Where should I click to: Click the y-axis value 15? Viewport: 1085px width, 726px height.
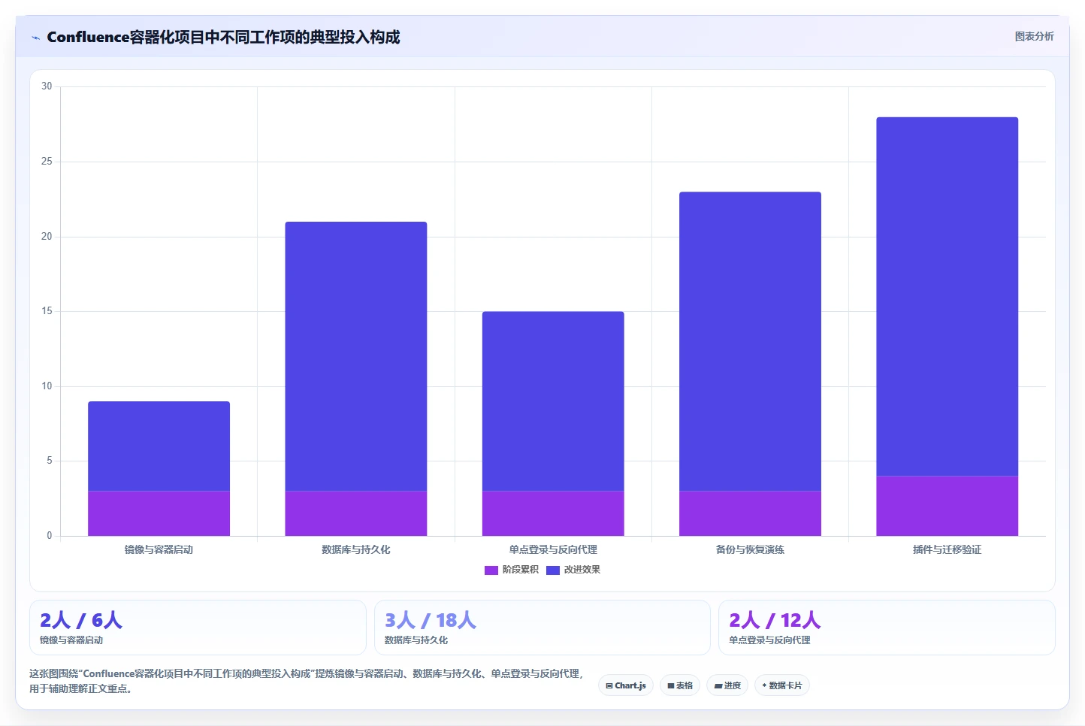(x=47, y=311)
